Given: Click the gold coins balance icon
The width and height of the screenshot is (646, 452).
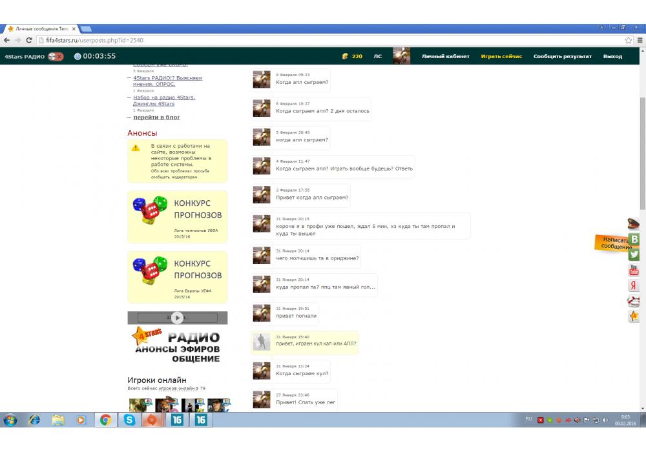Looking at the screenshot, I should [x=345, y=56].
